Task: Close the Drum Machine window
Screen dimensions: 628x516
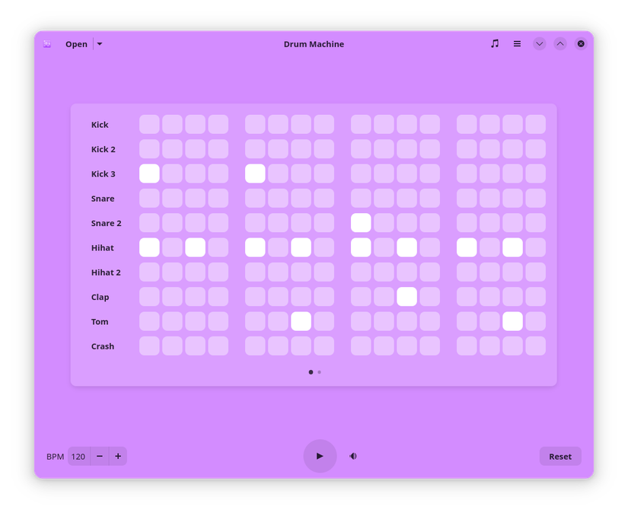Action: pos(581,43)
